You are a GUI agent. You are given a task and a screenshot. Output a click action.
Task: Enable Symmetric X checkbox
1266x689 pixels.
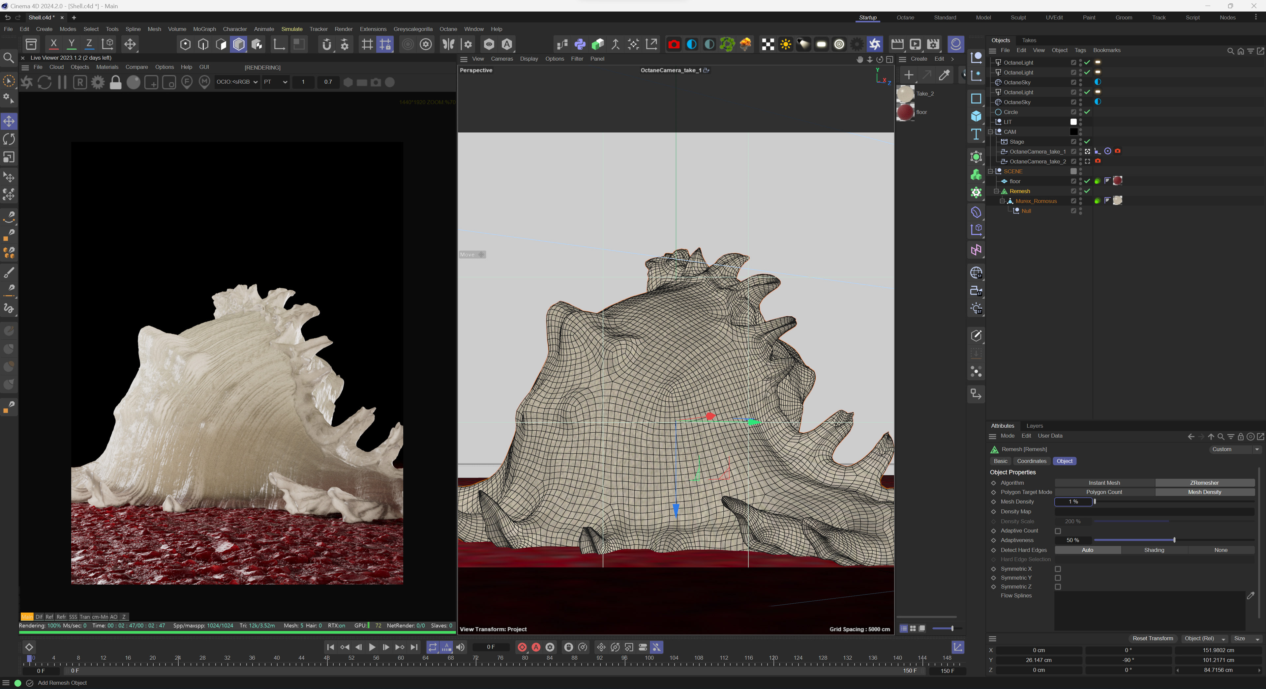(1058, 569)
